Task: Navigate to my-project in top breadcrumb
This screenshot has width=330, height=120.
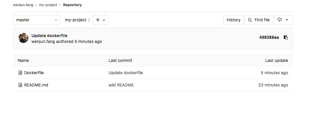Action: click(x=48, y=5)
